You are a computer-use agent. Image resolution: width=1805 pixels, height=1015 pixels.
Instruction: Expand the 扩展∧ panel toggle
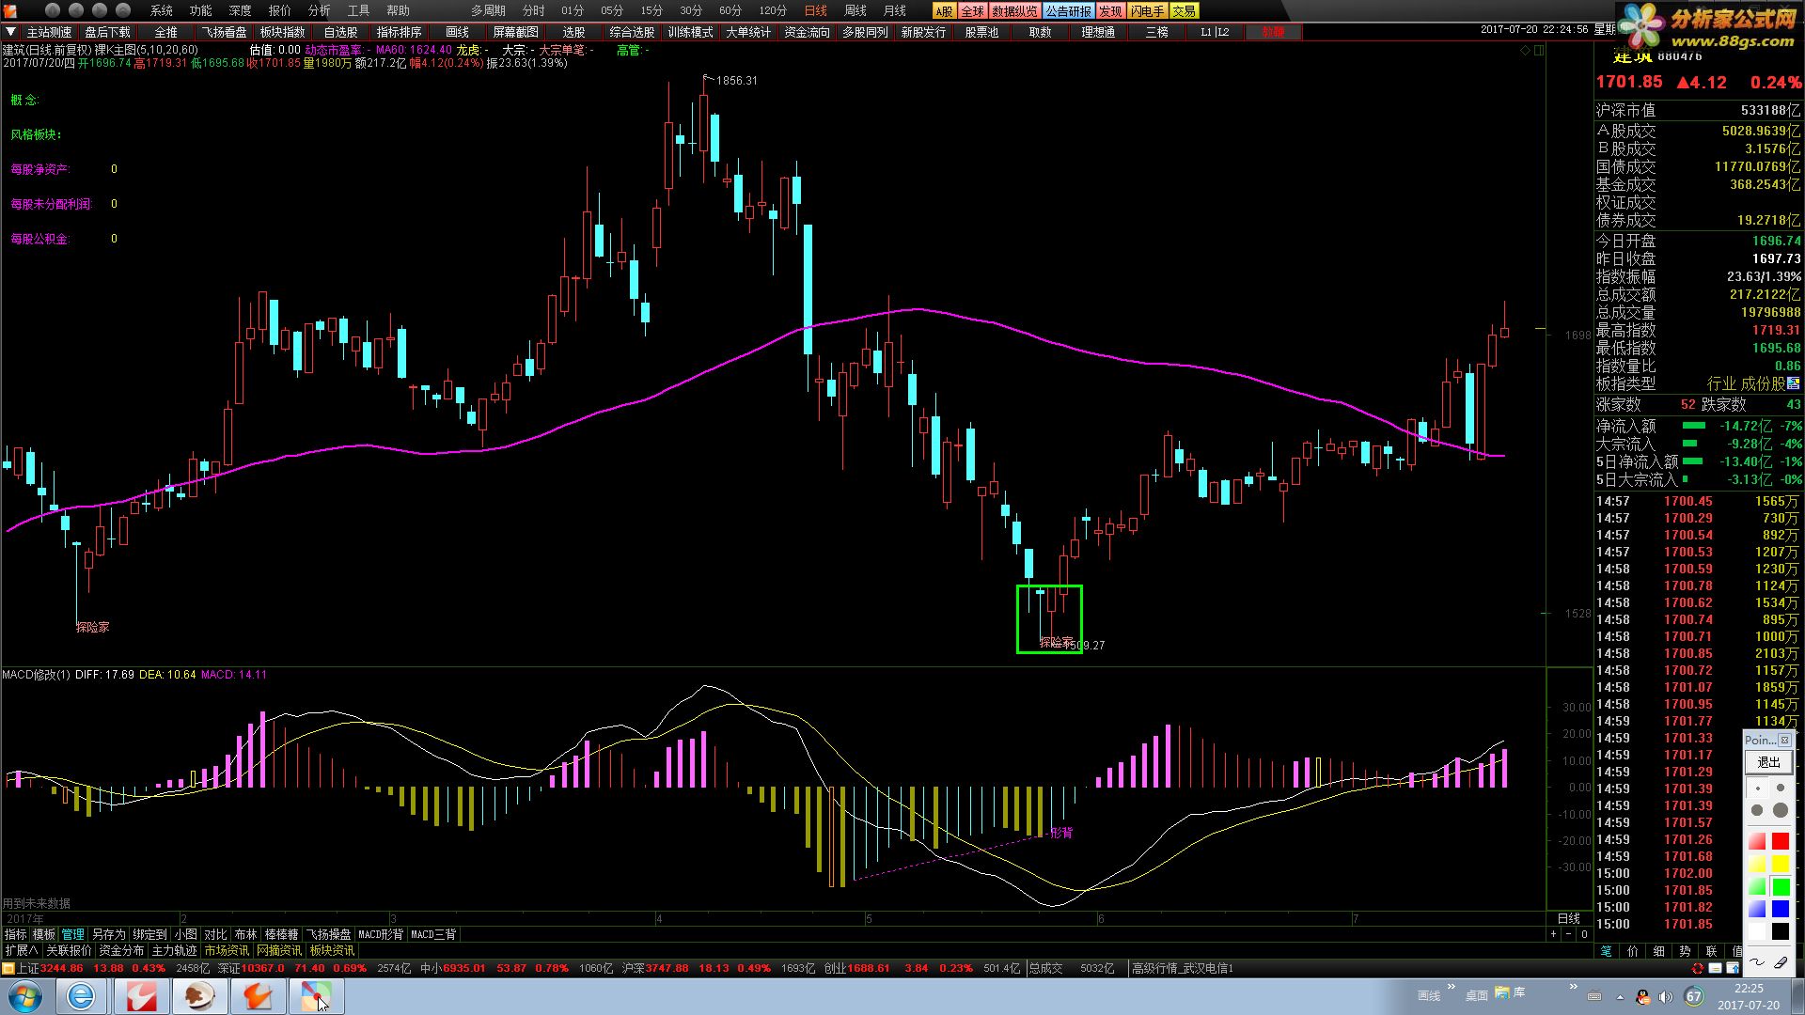tap(21, 951)
